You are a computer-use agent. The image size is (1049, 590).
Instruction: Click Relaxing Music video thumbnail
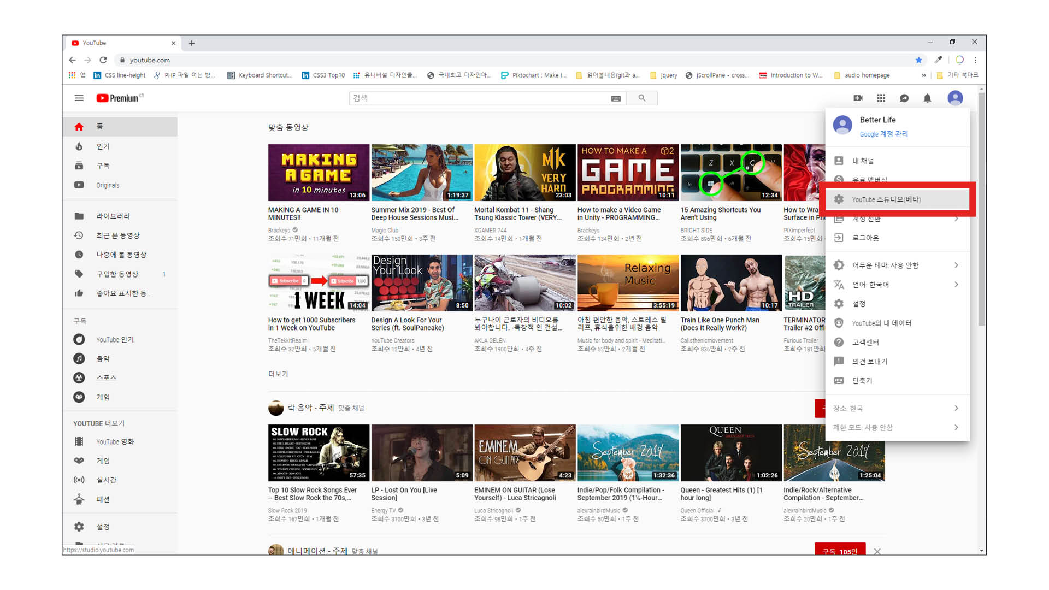(628, 283)
